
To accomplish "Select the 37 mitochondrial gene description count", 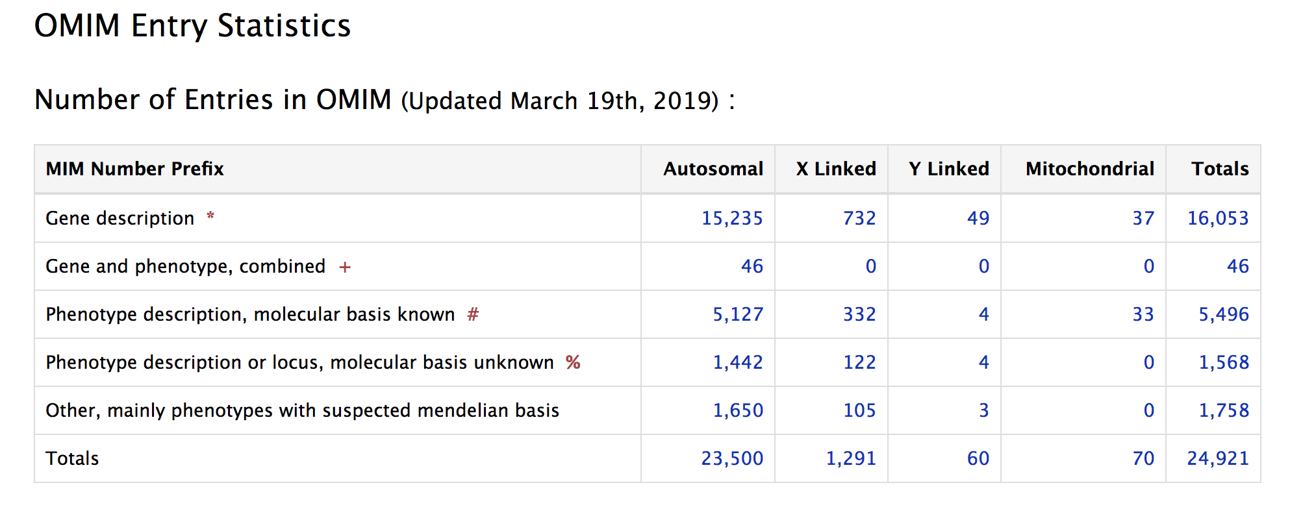I will (x=1143, y=218).
